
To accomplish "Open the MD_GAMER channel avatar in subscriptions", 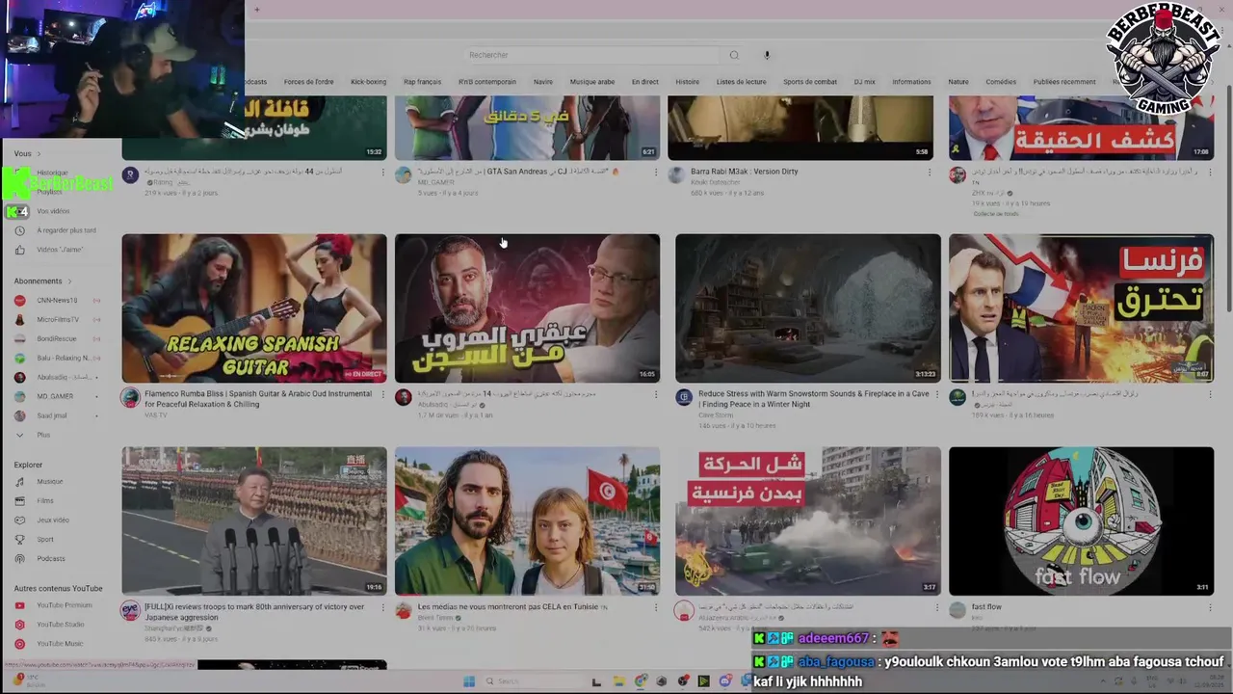I will coord(19,397).
